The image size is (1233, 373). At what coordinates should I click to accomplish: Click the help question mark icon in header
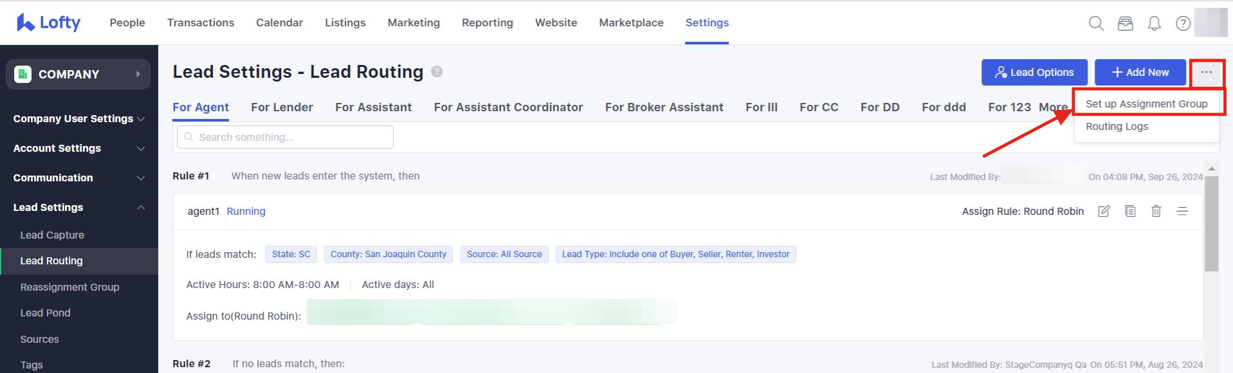pyautogui.click(x=1183, y=24)
